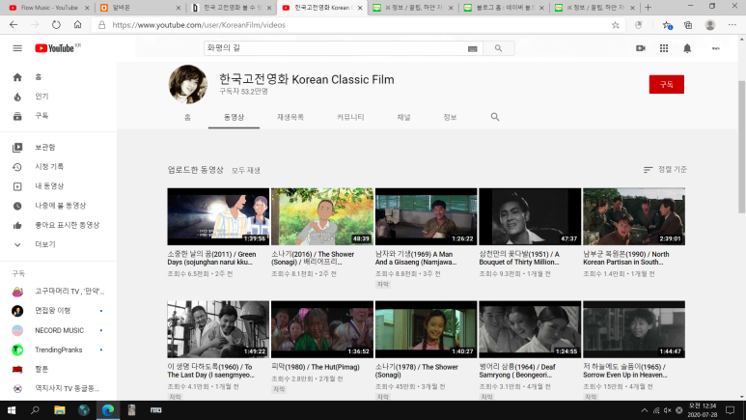Play 소나기(2016) The Shower thumbnail
Image resolution: width=746 pixels, height=420 pixels.
click(x=322, y=216)
